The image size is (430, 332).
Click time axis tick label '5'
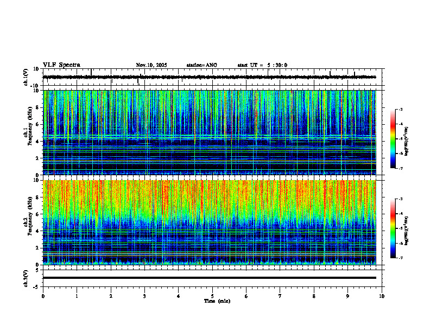click(212, 296)
